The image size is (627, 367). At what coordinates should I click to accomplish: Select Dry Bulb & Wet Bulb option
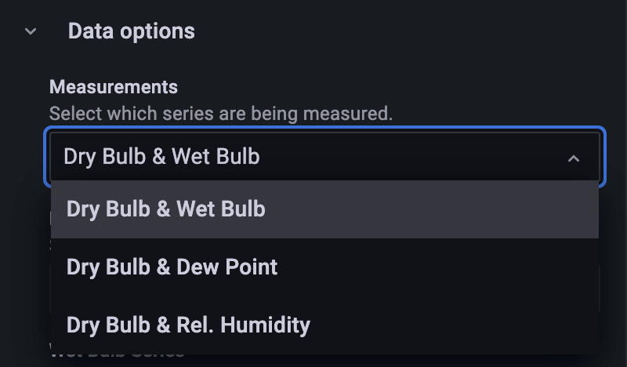click(166, 209)
